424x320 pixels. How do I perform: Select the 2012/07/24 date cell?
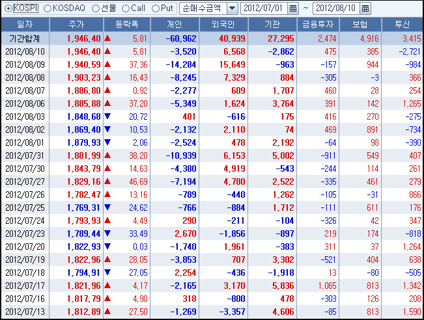pos(25,220)
